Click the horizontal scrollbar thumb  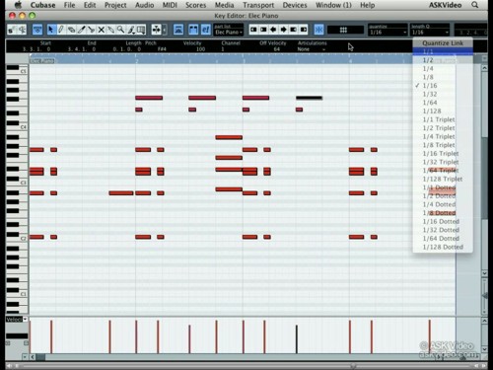tap(40, 357)
